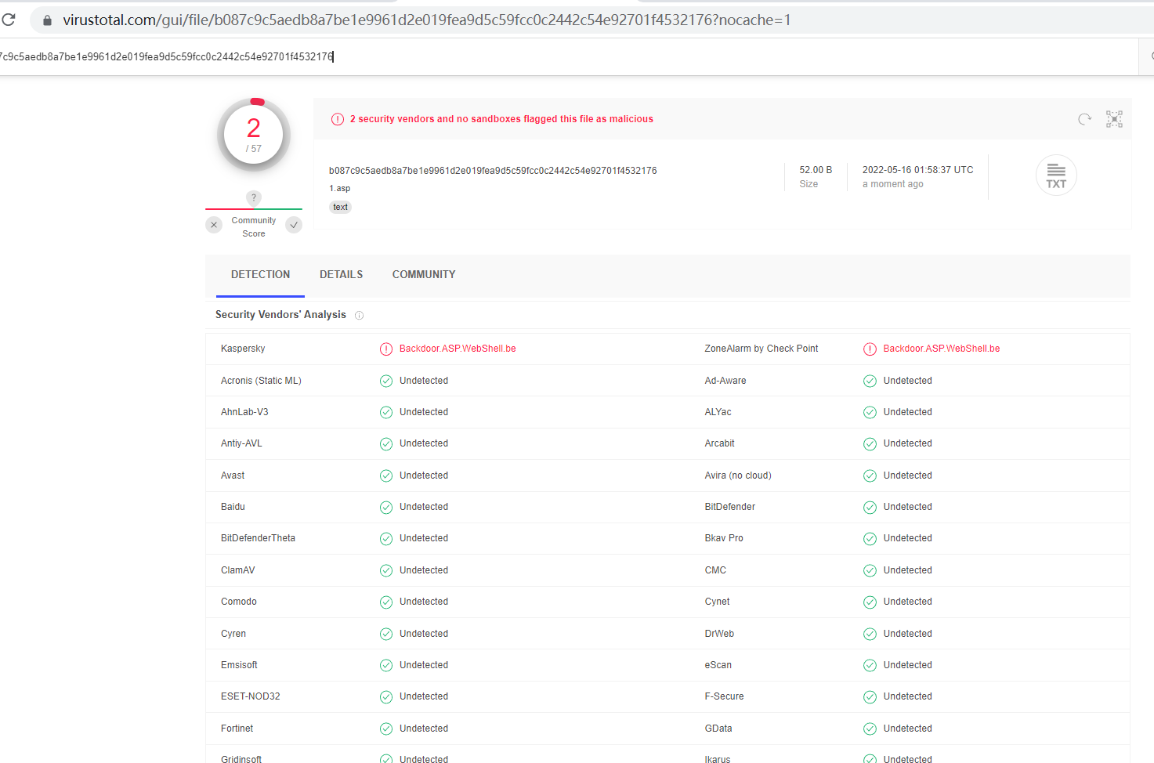Click the 2/57 detection score gauge
This screenshot has height=763, width=1154.
[254, 135]
